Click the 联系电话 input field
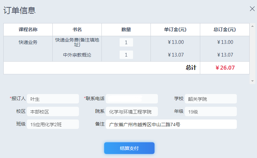The height and width of the screenshot is (158, 257). (x=132, y=99)
